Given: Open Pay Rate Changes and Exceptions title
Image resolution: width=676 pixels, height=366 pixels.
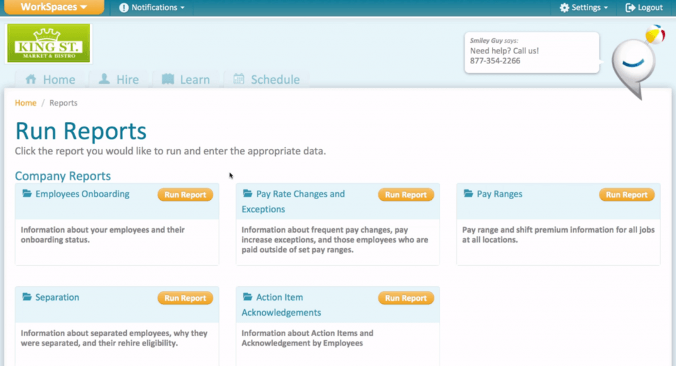Looking at the screenshot, I should [x=293, y=202].
